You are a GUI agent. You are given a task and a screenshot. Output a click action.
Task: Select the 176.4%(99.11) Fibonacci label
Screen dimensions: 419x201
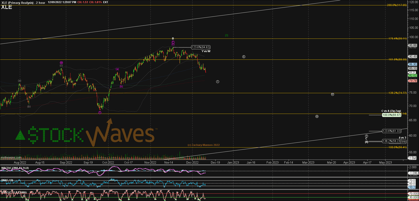(397, 38)
